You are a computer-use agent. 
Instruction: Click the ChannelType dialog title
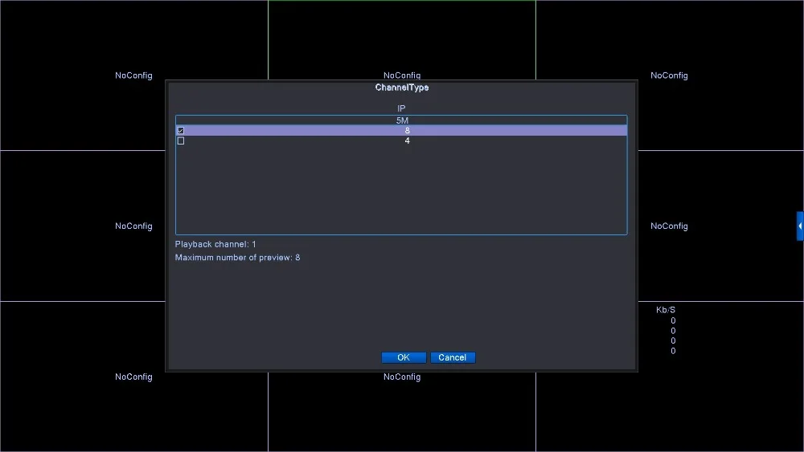(402, 88)
